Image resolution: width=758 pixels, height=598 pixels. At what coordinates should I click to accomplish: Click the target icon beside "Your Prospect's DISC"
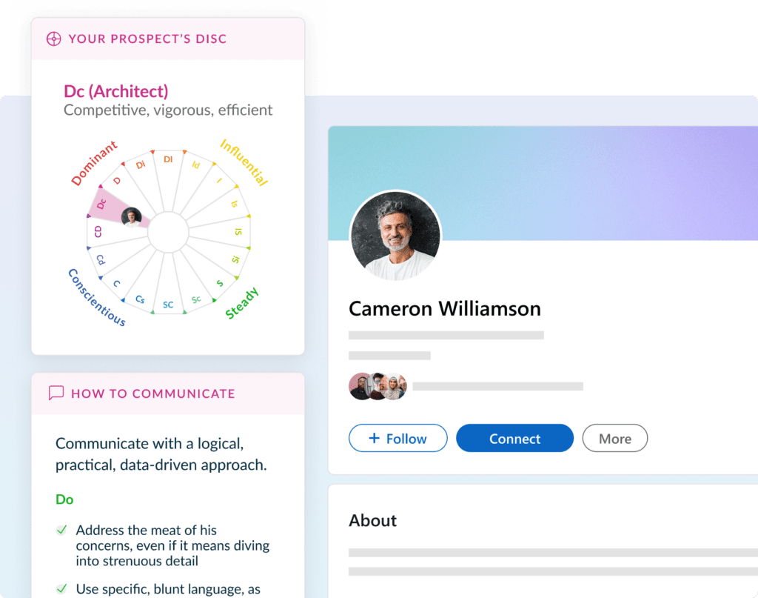coord(53,39)
